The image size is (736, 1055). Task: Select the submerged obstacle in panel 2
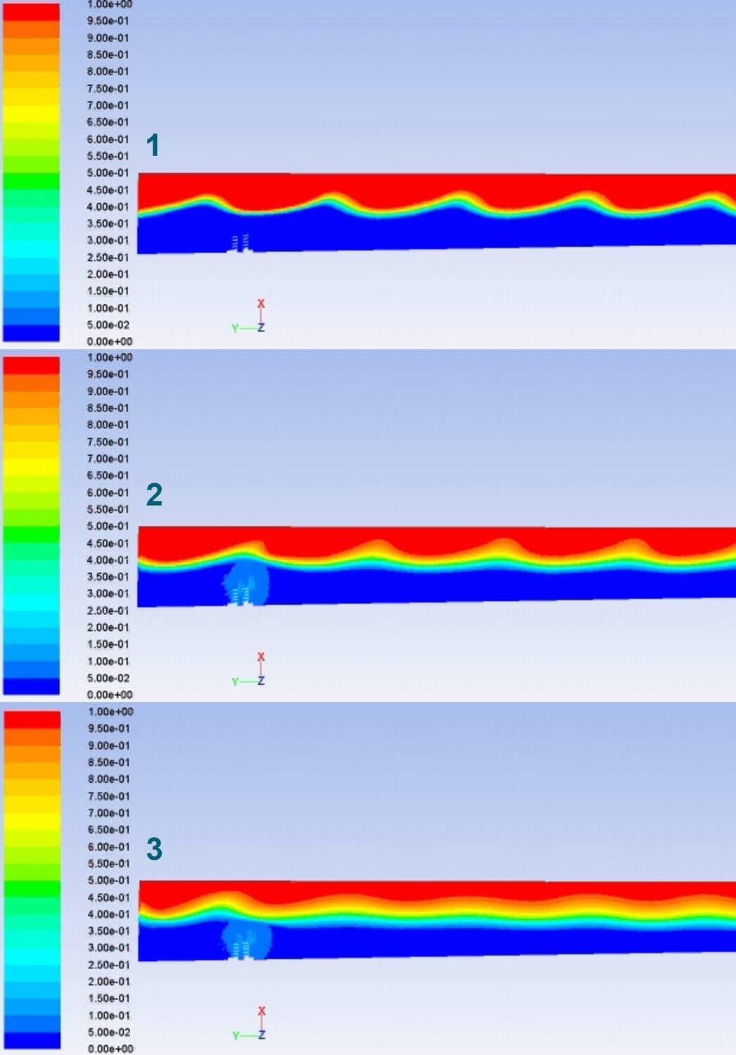tap(244, 585)
